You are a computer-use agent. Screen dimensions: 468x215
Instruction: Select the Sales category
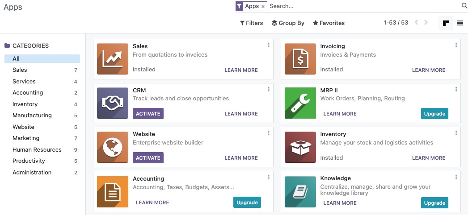(42, 70)
